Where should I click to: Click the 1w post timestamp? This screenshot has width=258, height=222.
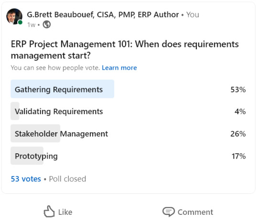pyautogui.click(x=31, y=25)
